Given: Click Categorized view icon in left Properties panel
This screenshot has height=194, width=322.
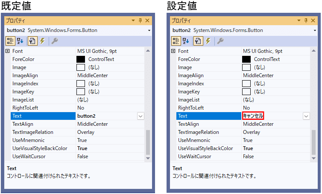Looking at the screenshot, I should pos(10,41).
